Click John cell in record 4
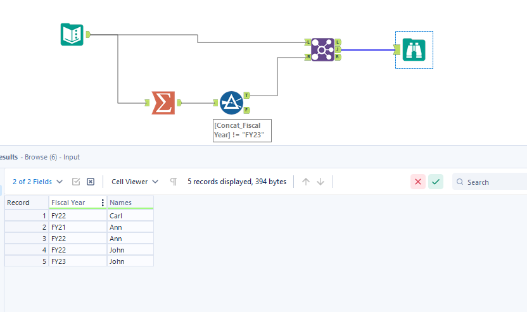The height and width of the screenshot is (312, 527). pyautogui.click(x=130, y=250)
